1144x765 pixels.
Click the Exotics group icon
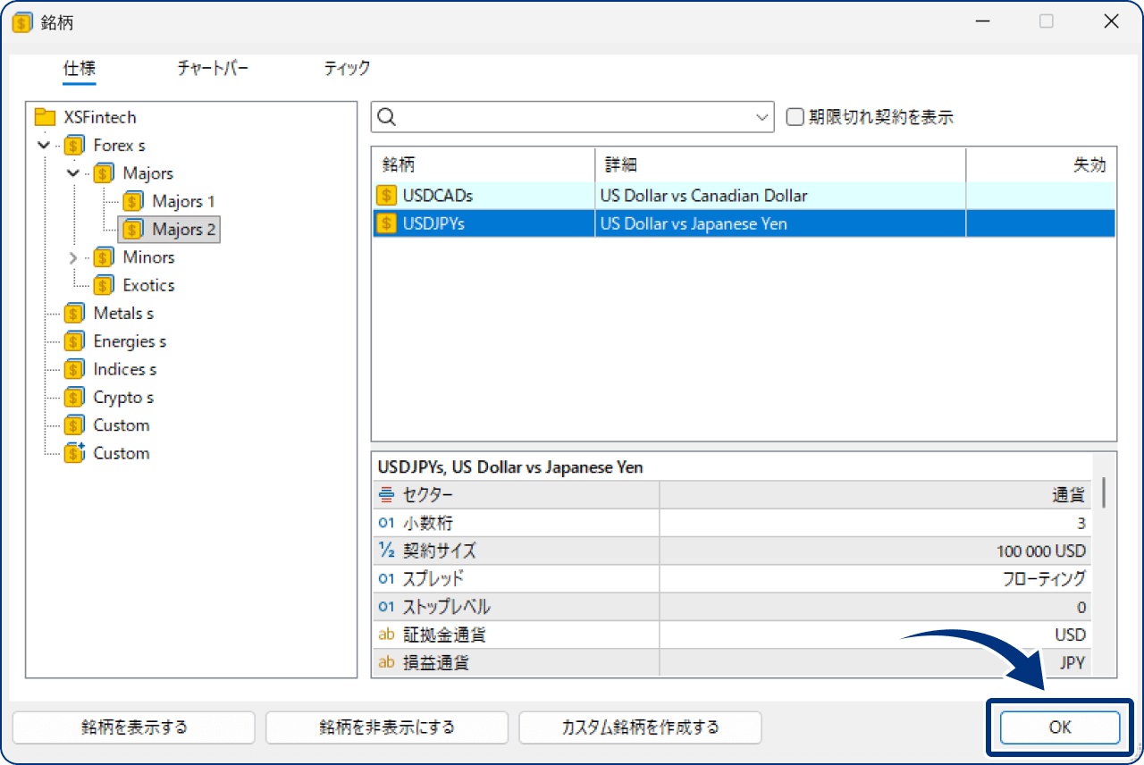(x=104, y=285)
